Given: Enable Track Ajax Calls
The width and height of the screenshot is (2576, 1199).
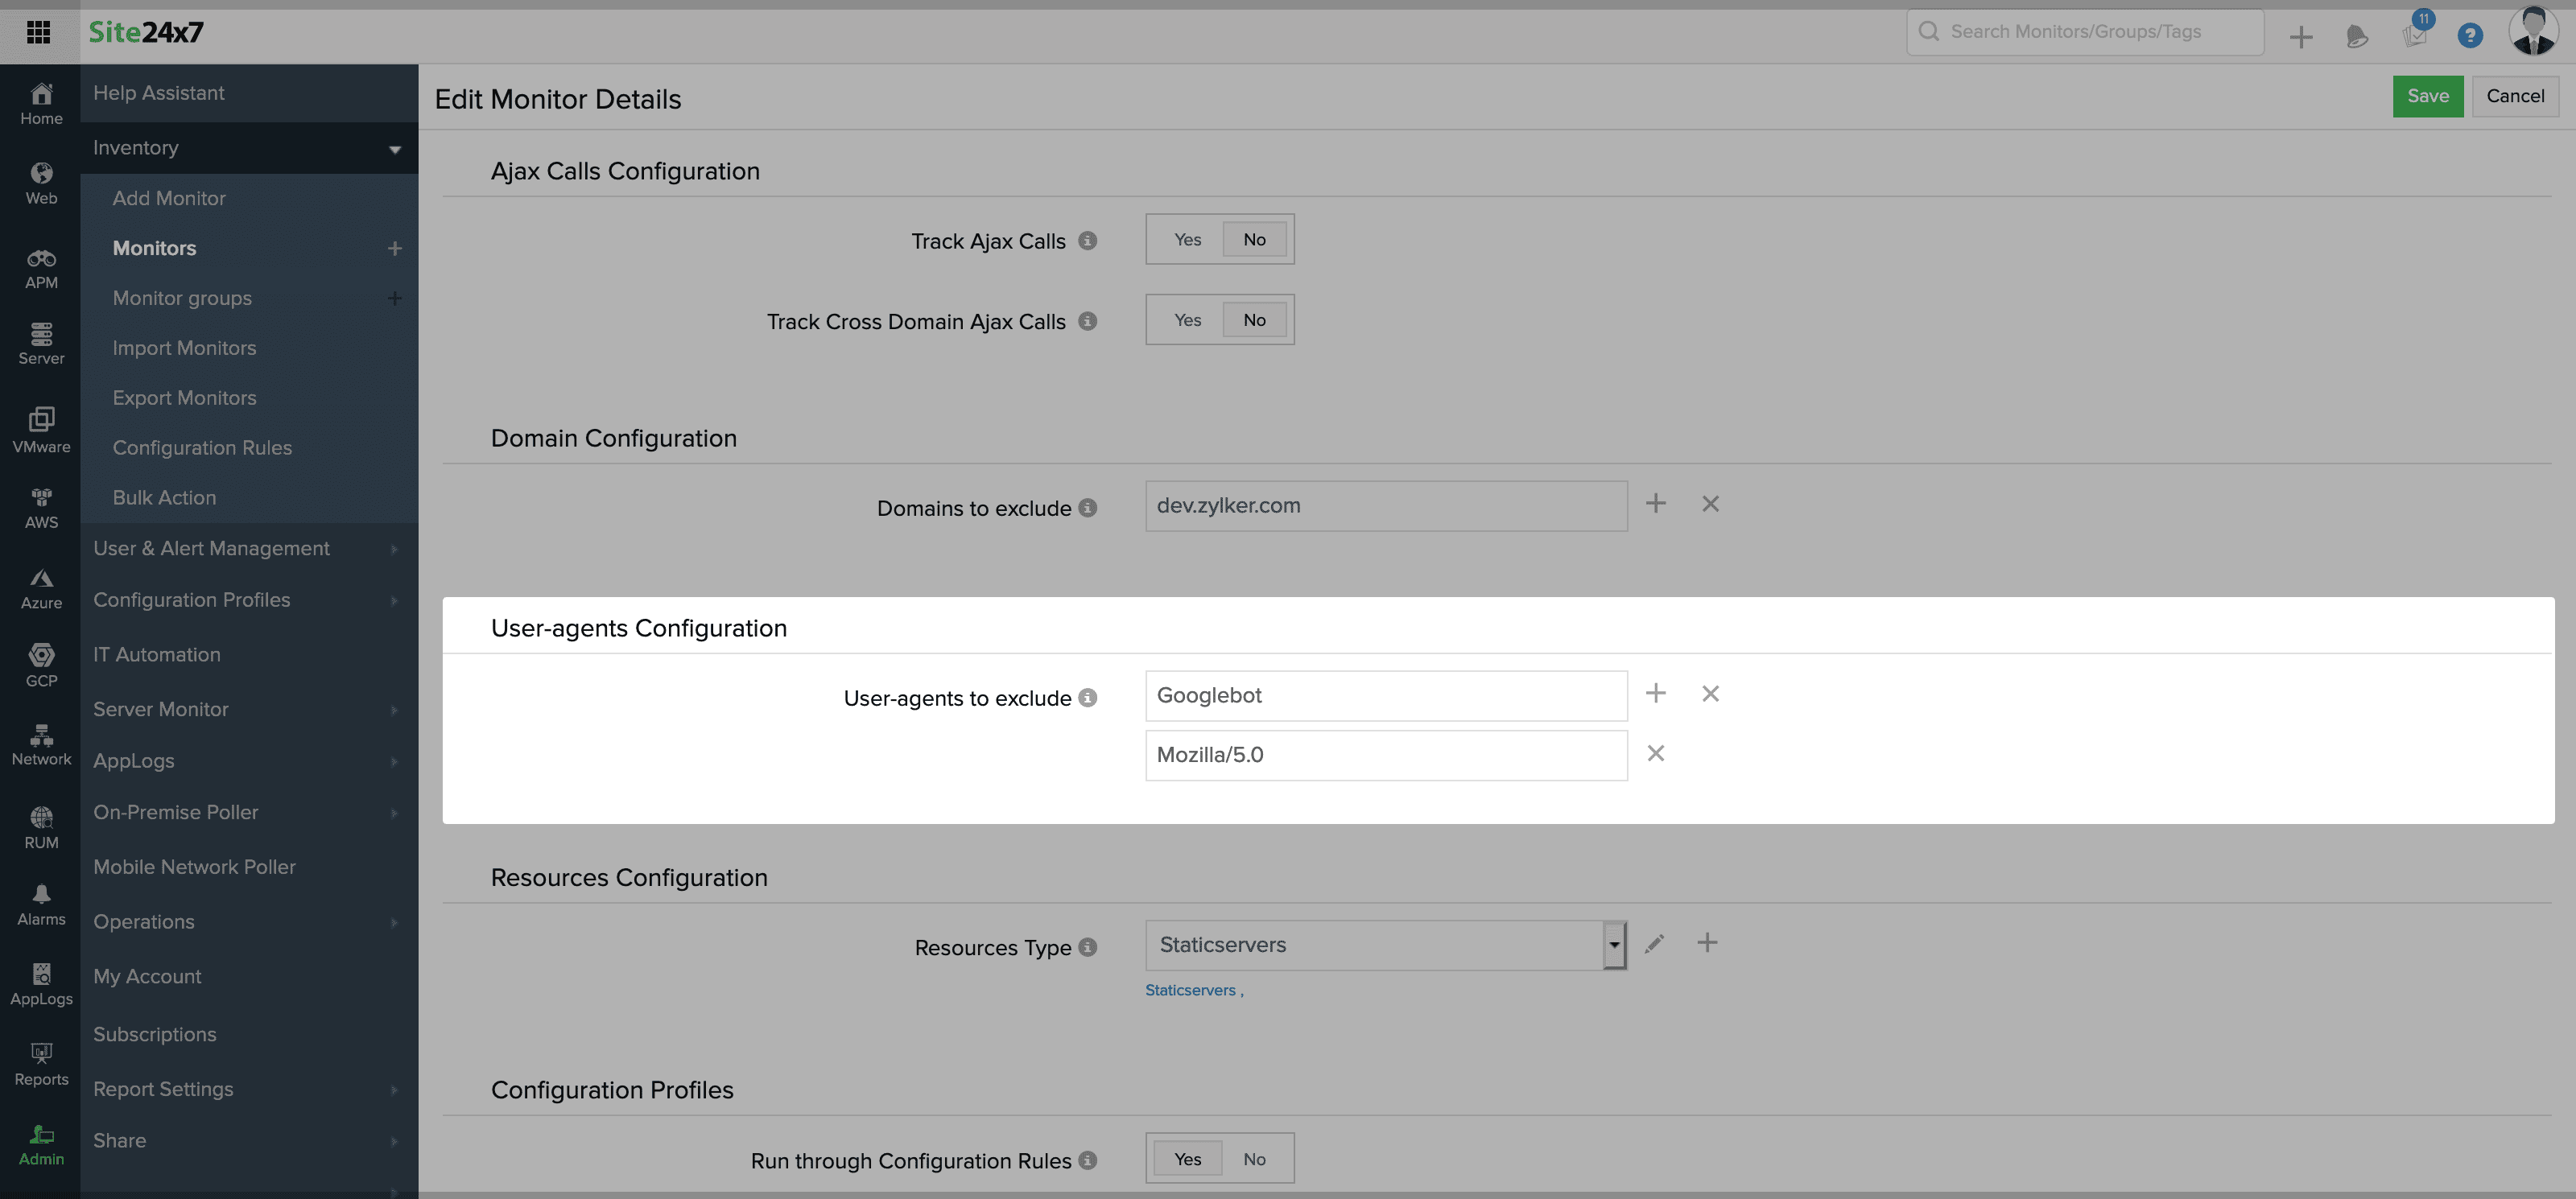Looking at the screenshot, I should coord(1187,239).
